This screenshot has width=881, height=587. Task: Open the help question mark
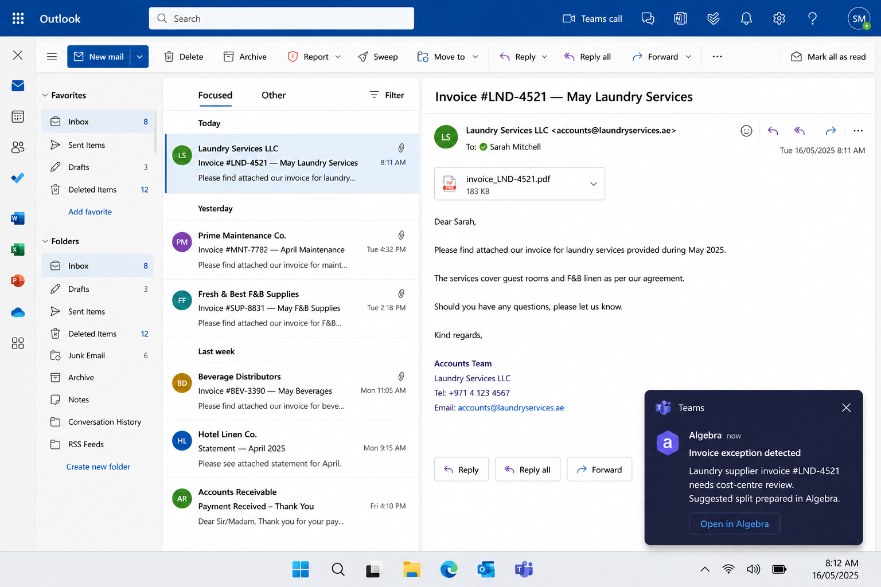pos(812,18)
